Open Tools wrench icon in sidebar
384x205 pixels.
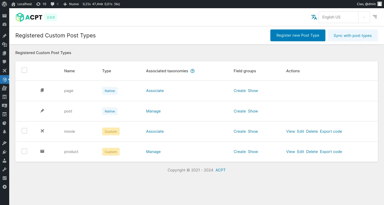[x=4, y=169]
